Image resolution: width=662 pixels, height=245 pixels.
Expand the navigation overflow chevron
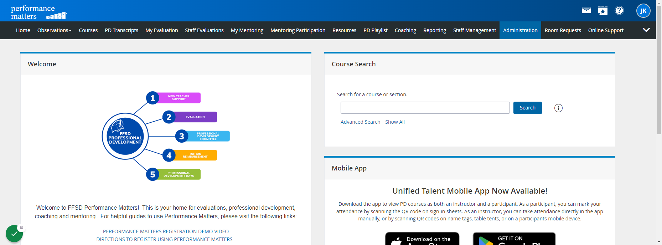[x=646, y=30]
